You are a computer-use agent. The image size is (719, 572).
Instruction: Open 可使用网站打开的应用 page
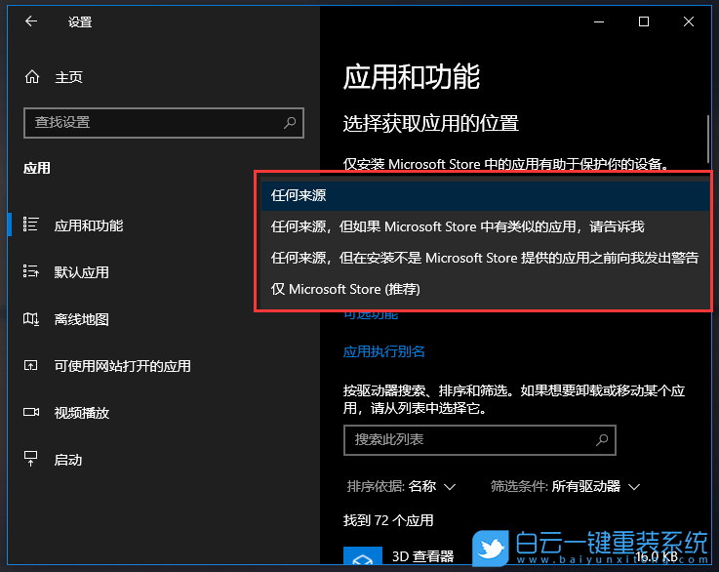coord(122,366)
